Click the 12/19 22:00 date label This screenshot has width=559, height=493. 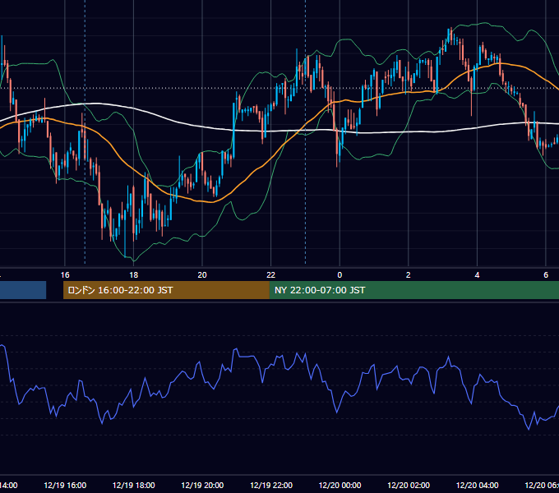tap(271, 485)
